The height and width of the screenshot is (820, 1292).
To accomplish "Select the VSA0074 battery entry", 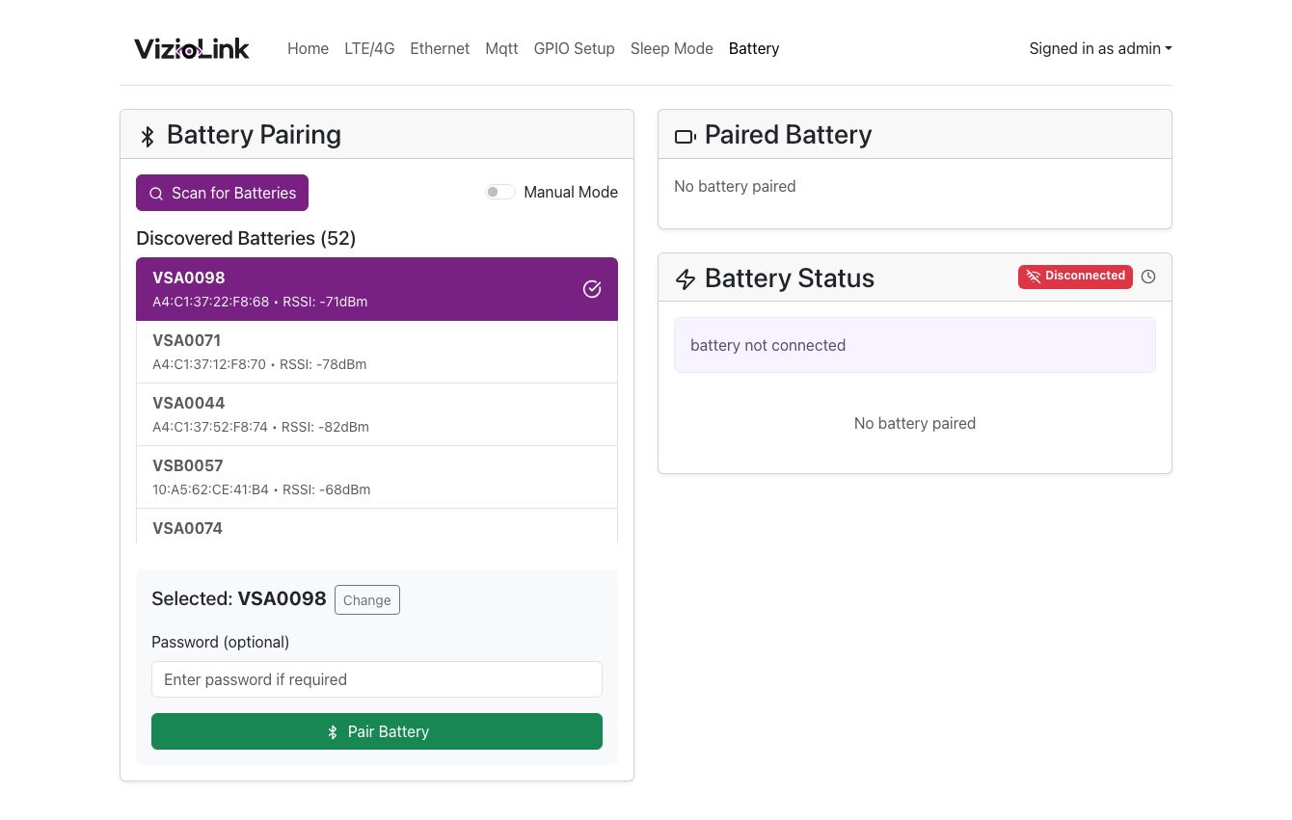I will coord(377,526).
